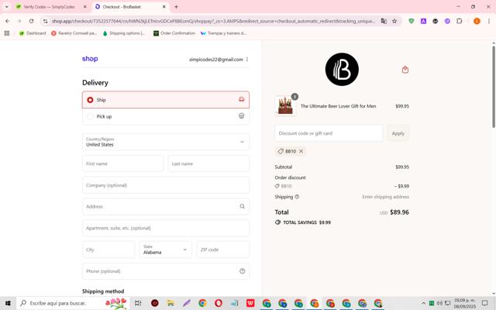
Task: Click 'The Ultimate Beer Lover Gift for Men'
Action: [338, 106]
